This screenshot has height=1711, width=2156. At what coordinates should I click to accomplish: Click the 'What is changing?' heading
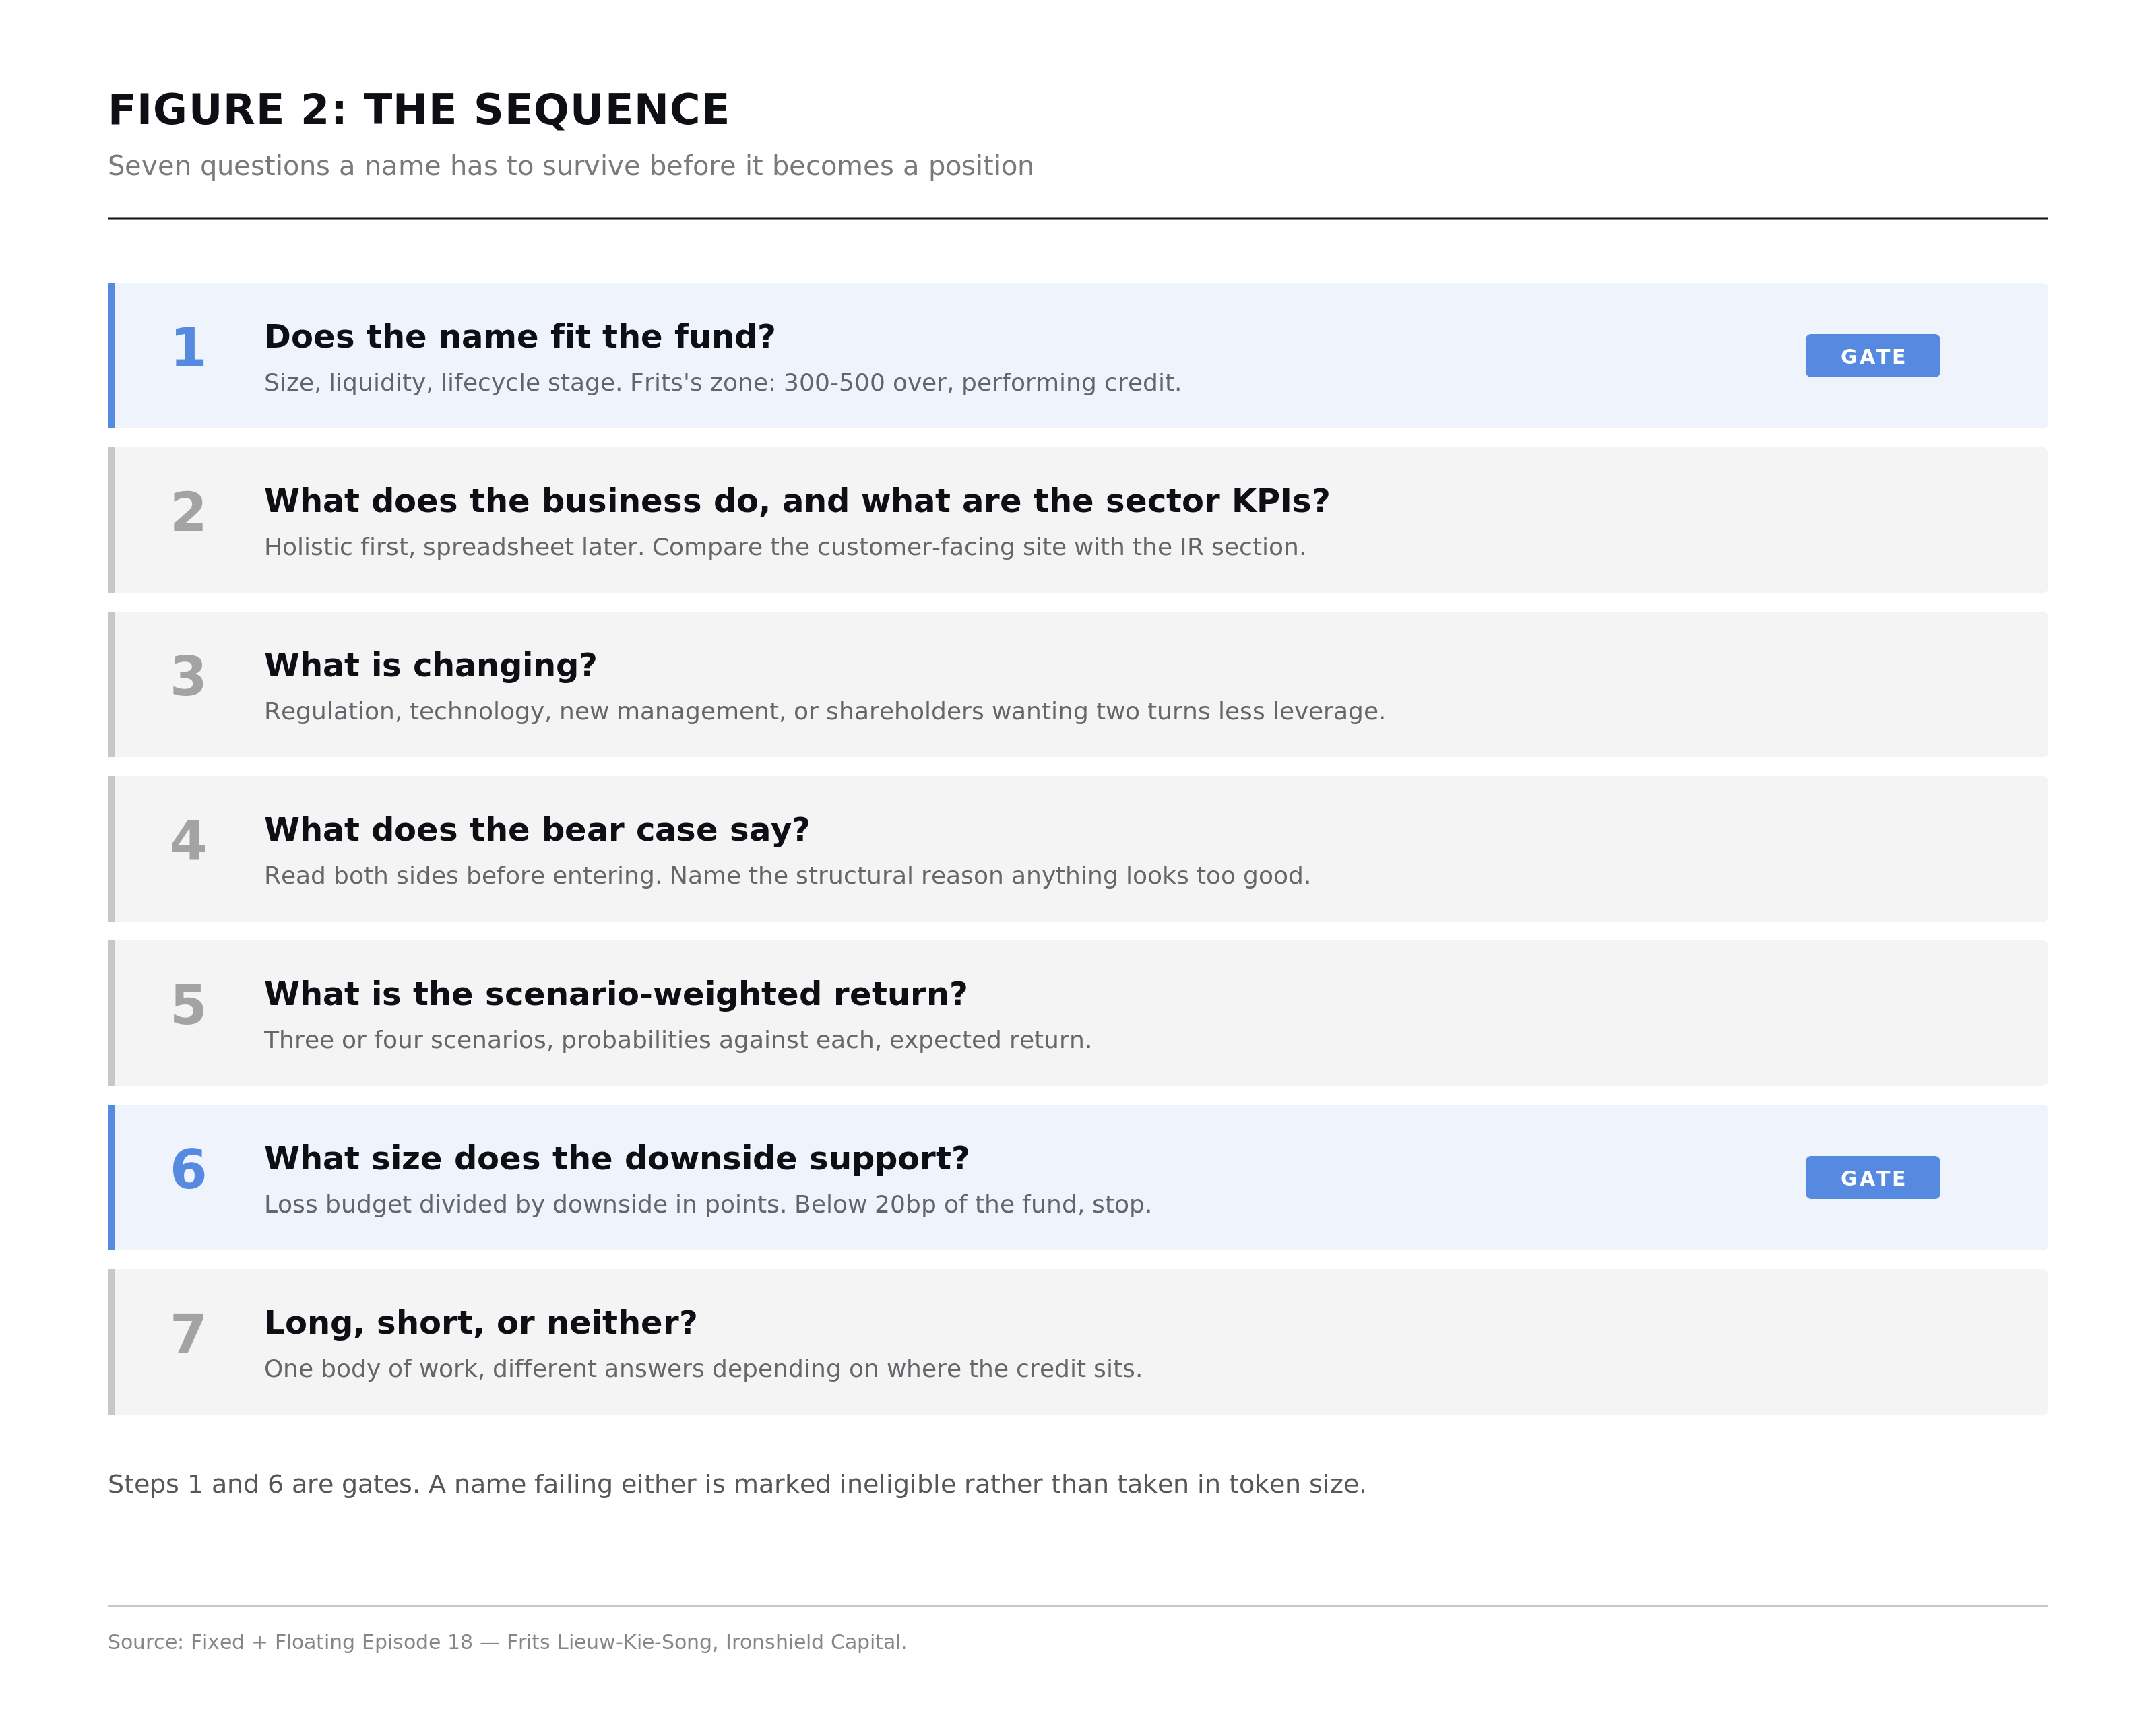click(x=430, y=665)
